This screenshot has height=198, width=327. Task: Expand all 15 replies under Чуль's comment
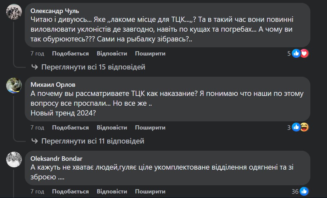point(93,67)
